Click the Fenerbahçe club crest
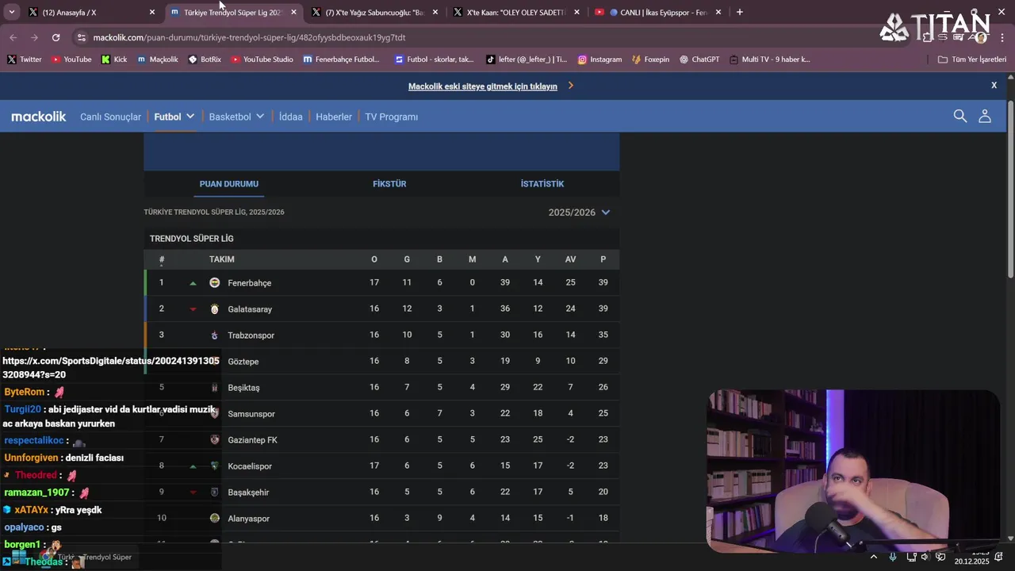 pos(214,282)
